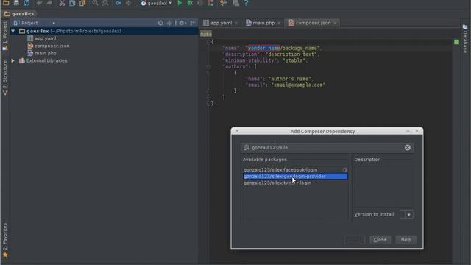The image size is (471, 265).
Task: Select gonzalo123/silex-gae-login-provider package
Action: (x=295, y=177)
